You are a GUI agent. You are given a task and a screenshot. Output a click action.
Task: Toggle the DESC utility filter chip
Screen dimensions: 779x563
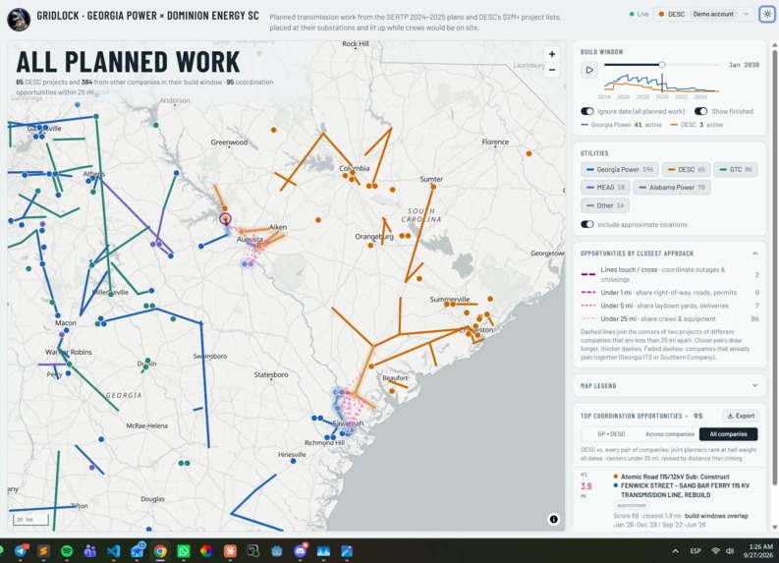coord(686,169)
